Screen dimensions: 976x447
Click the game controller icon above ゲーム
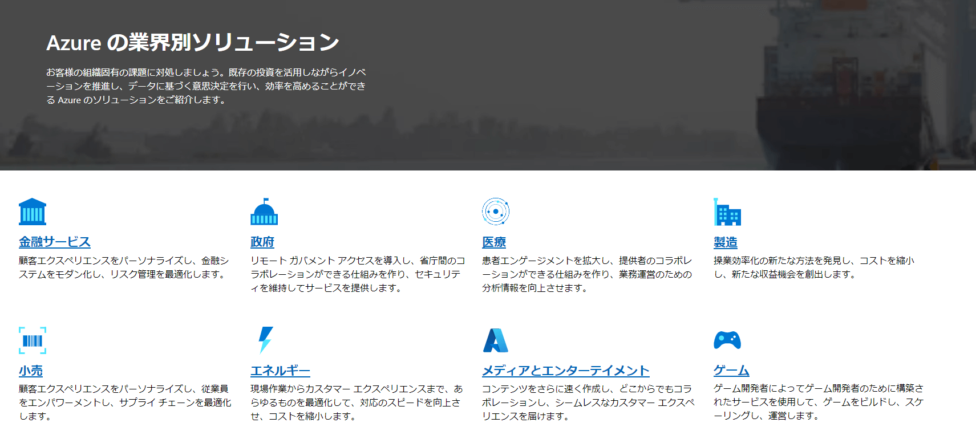(x=727, y=340)
